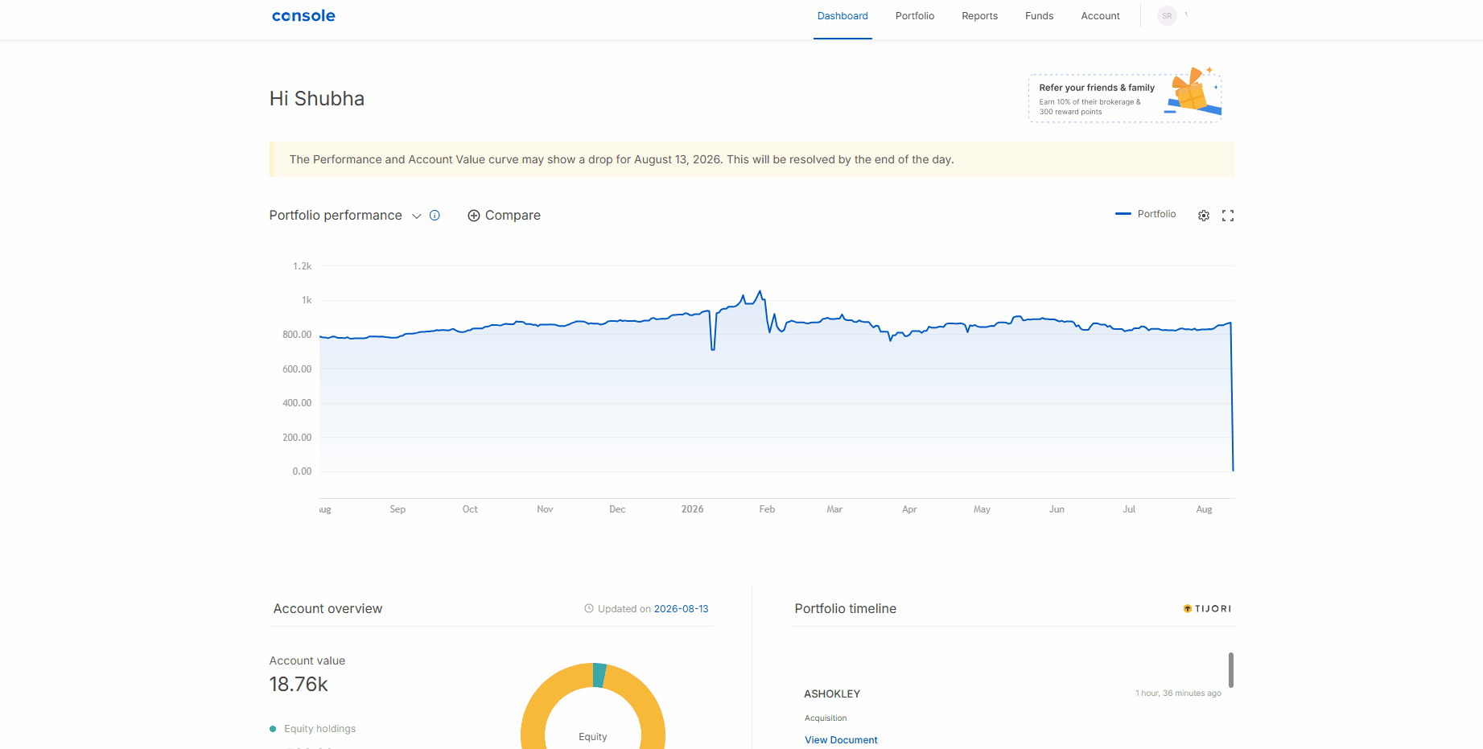
Task: Click the Hi Shubha greeting
Action: point(317,99)
